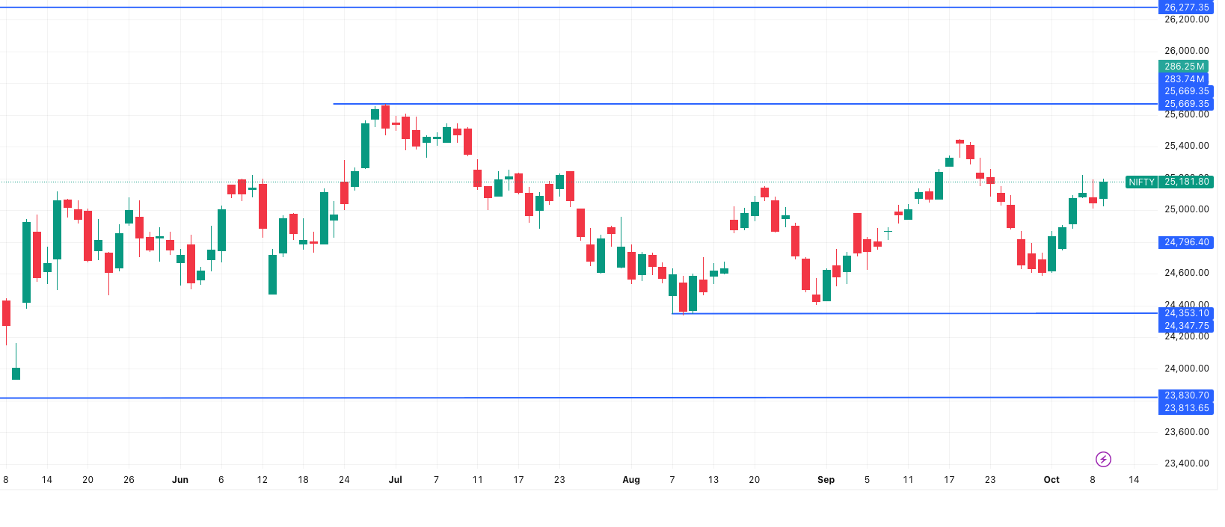Click the 24,000.00 price scale tick
1225x527 pixels.
[x=1186, y=369]
